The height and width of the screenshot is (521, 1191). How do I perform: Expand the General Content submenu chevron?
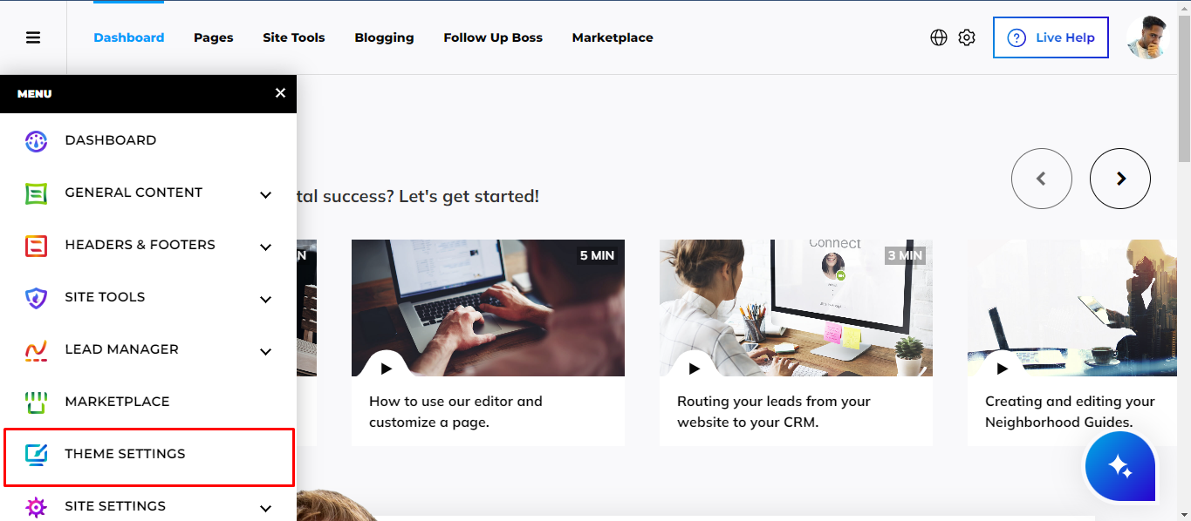[266, 195]
